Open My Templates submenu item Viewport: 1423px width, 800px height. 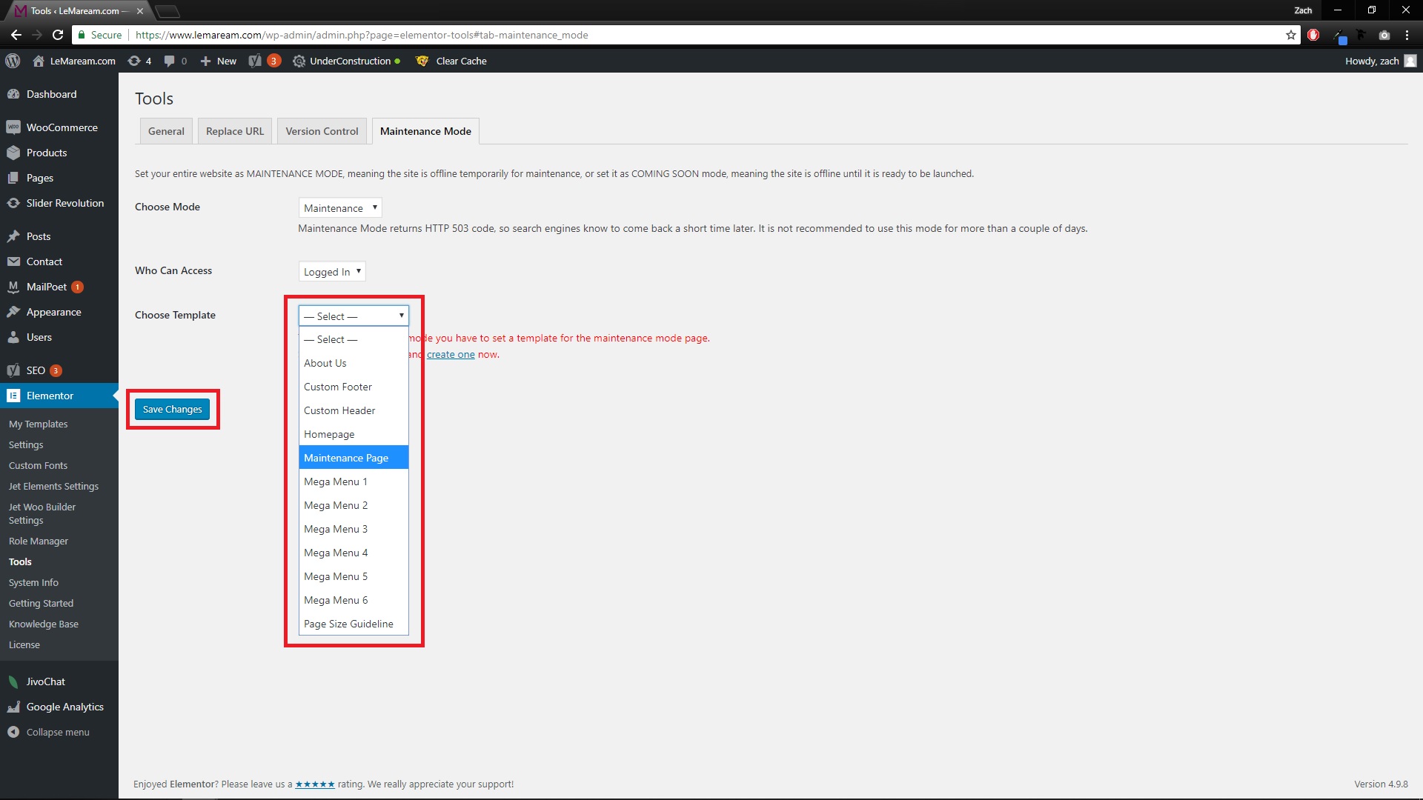pyautogui.click(x=39, y=424)
